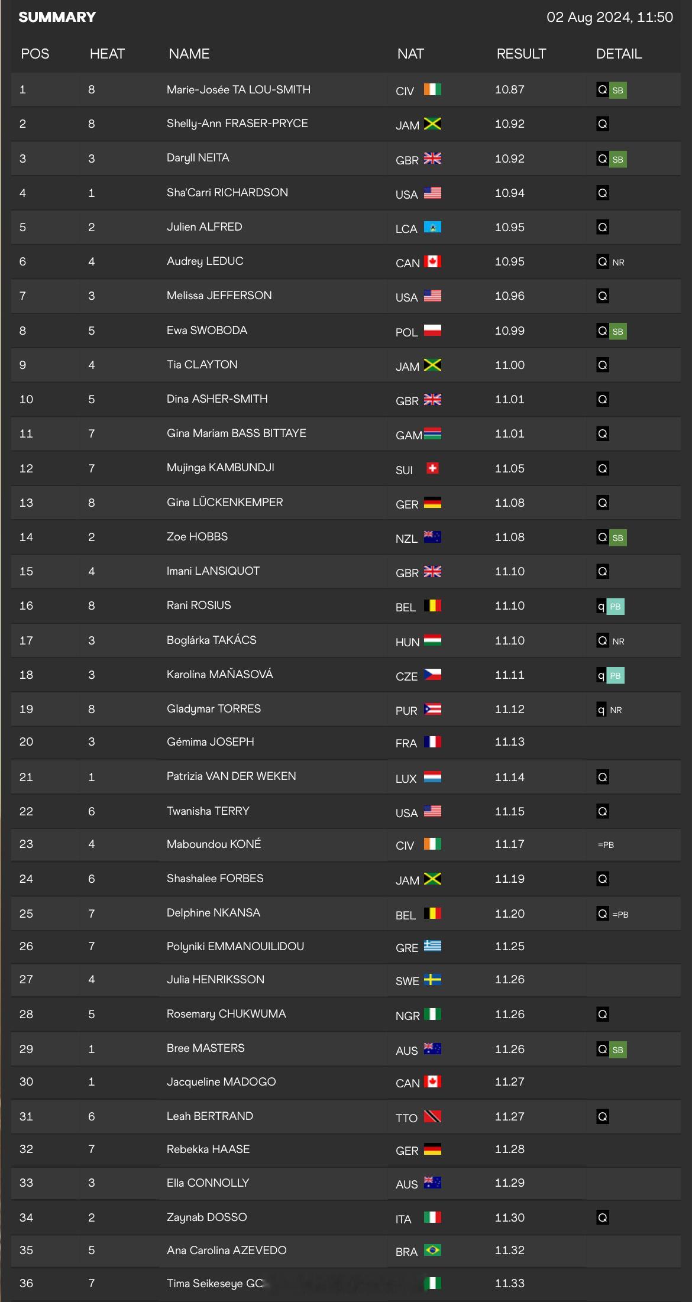Open Dina ASHER-SMITH athlete name

click(x=217, y=399)
